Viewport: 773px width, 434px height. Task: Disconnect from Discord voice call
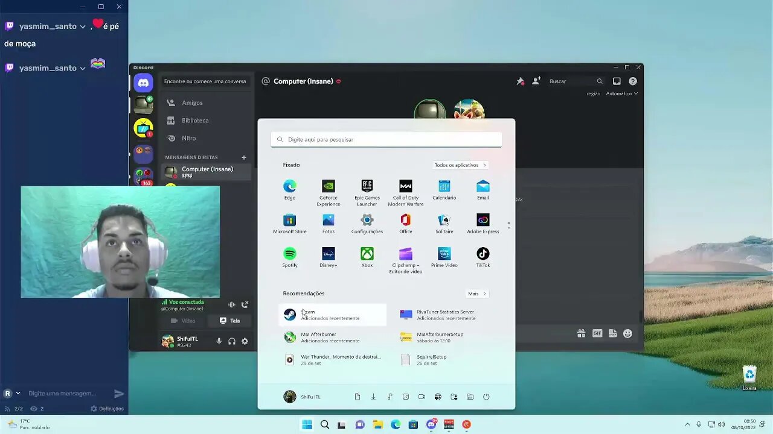click(245, 305)
